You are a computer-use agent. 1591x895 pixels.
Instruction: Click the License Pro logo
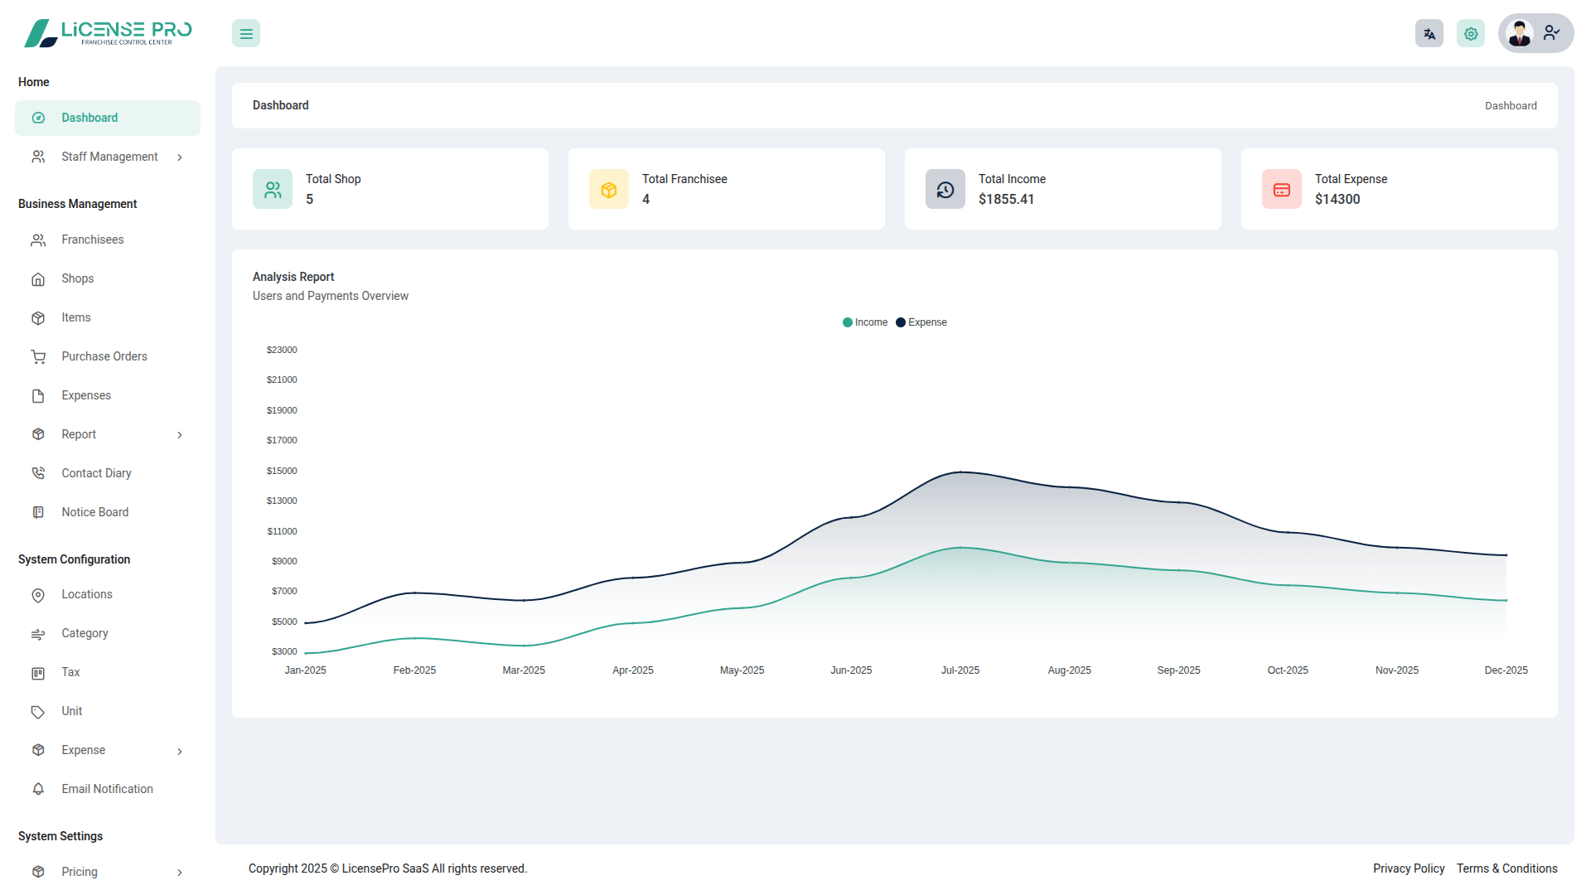(x=108, y=33)
